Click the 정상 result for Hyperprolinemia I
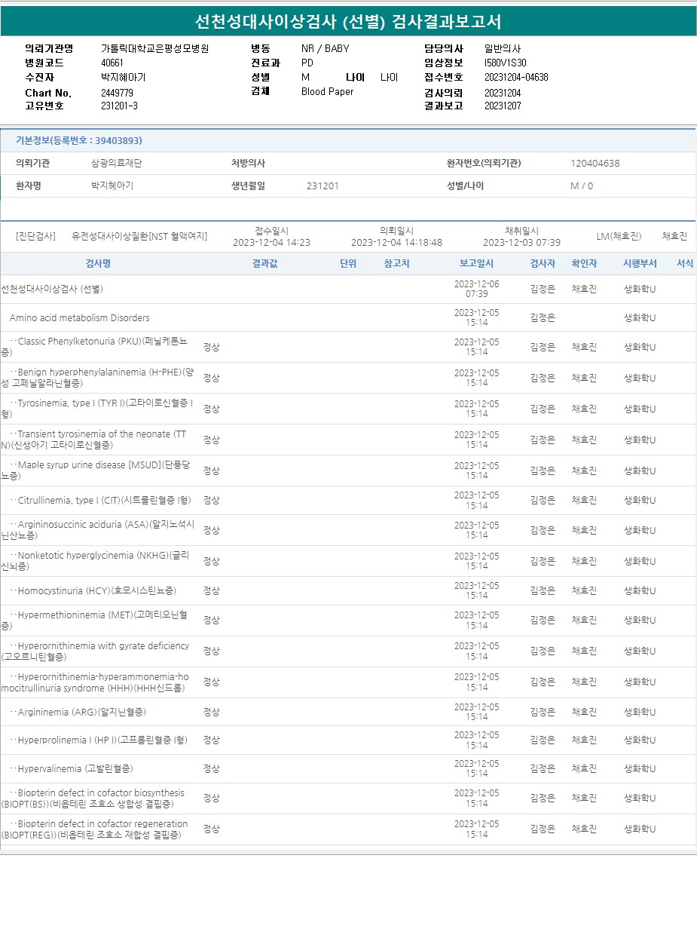 pyautogui.click(x=212, y=740)
